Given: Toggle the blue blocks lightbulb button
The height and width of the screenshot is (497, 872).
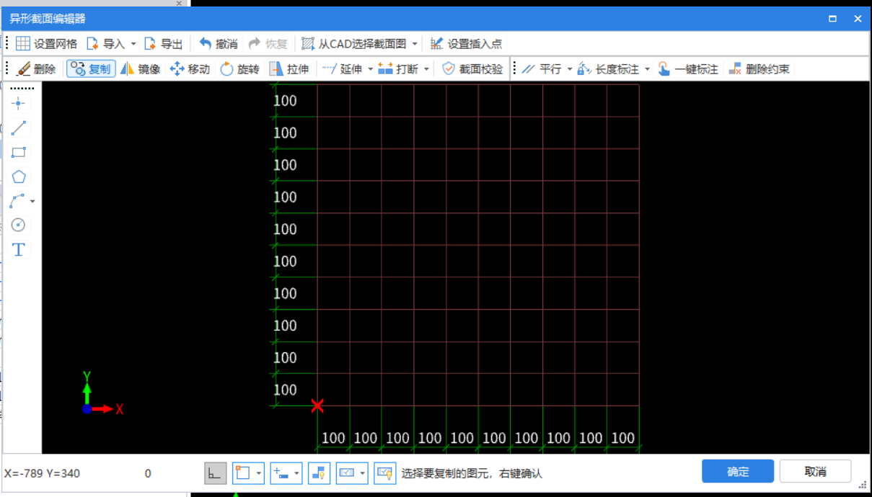Looking at the screenshot, I should coord(320,473).
